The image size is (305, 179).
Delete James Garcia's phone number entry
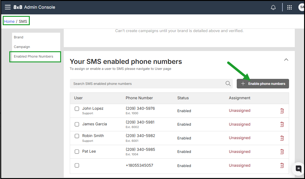coord(282,124)
